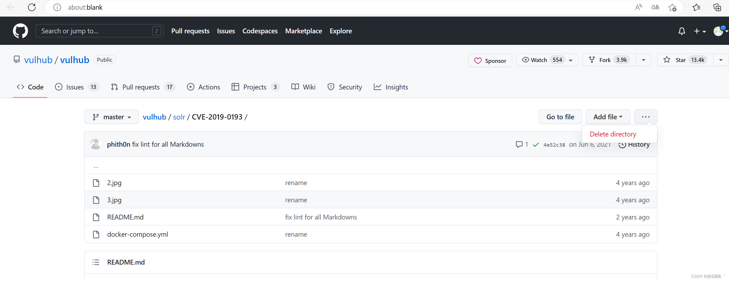Open the README outline list icon
Viewport: 729px width, 281px height.
click(x=96, y=262)
